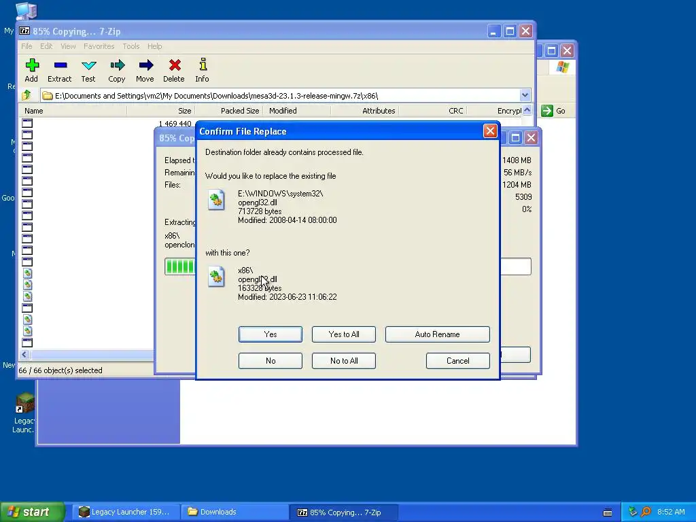Click the green system tray icon
Image resolution: width=696 pixels, height=522 pixels.
(x=633, y=512)
